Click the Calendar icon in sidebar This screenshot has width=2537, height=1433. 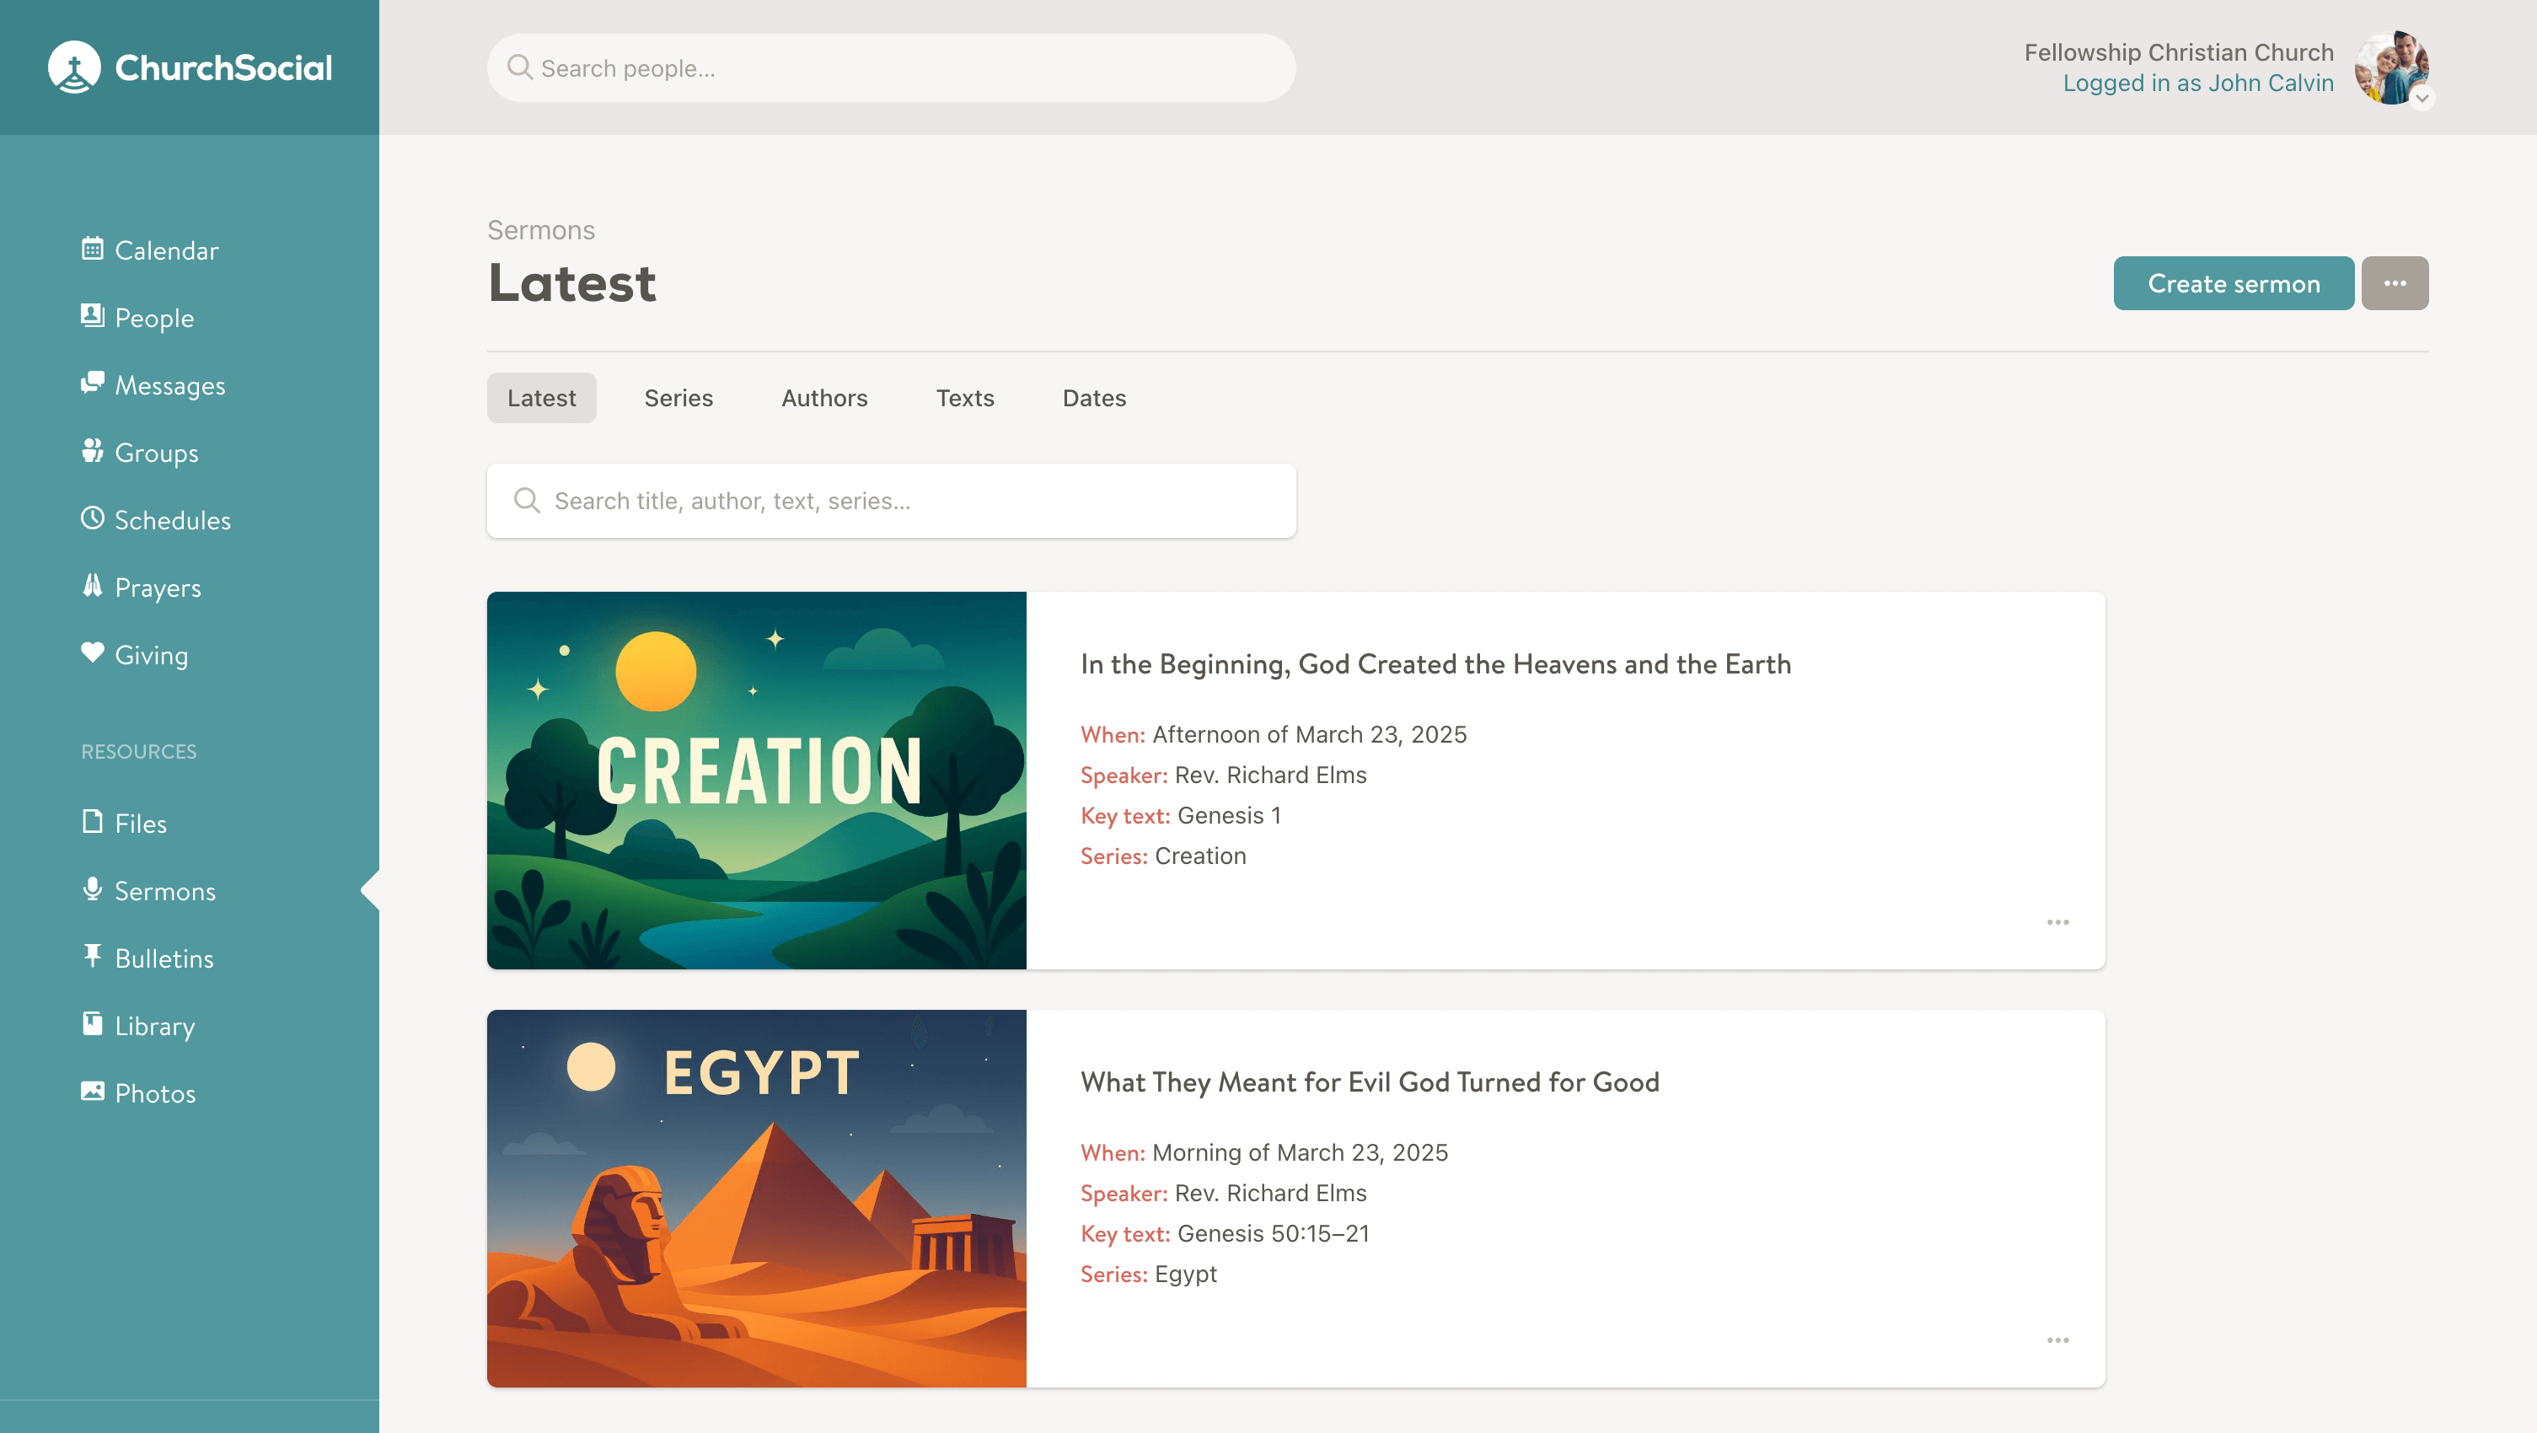click(x=92, y=250)
